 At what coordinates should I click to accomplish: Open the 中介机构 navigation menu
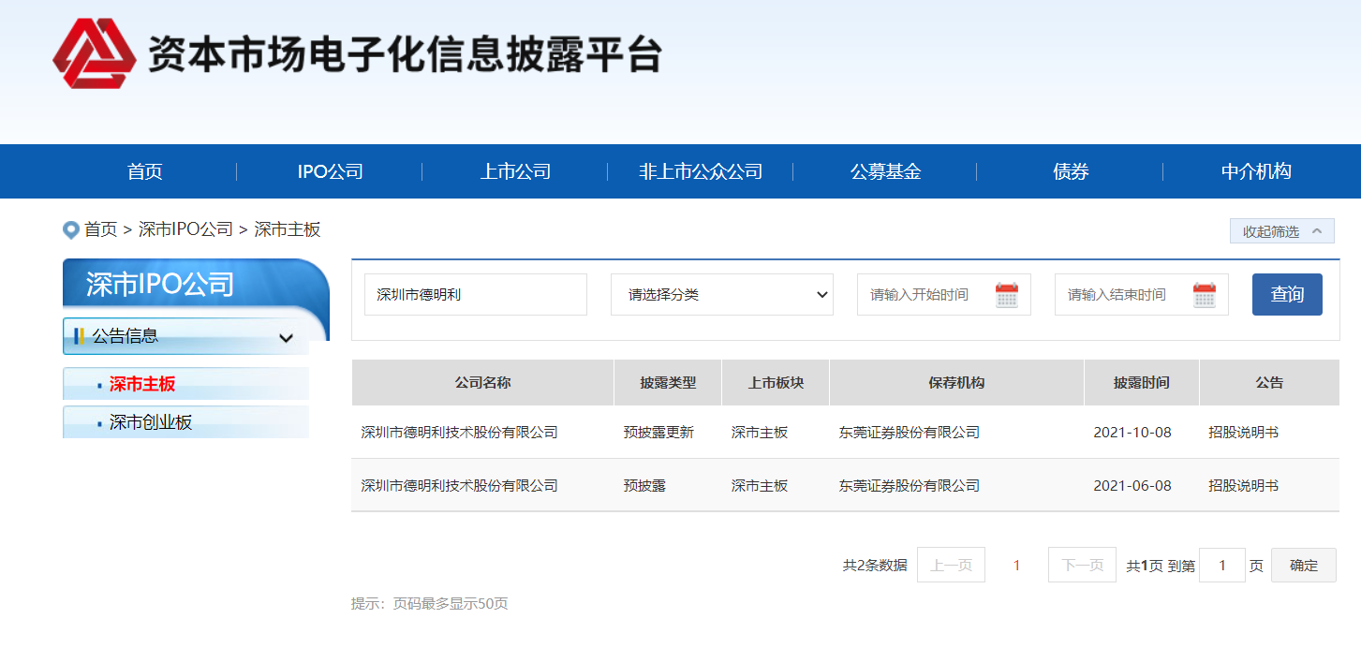pos(1256,171)
